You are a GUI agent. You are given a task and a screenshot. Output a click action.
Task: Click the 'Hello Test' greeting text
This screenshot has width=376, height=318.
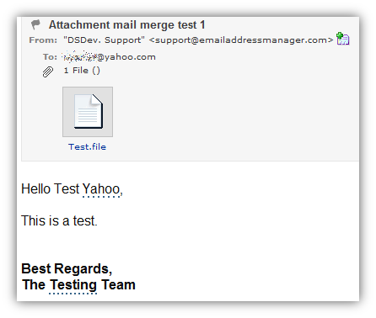(x=51, y=188)
